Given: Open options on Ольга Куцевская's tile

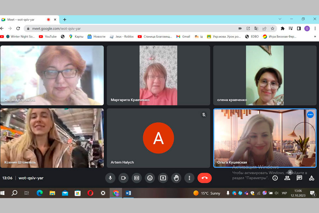Looking at the screenshot, I should tap(310, 115).
